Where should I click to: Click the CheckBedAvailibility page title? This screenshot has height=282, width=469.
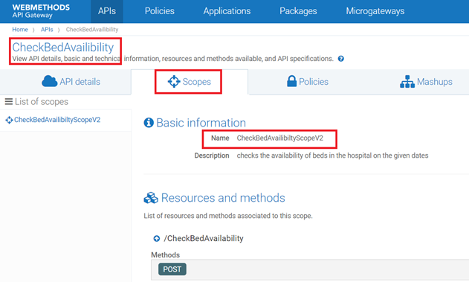point(63,47)
